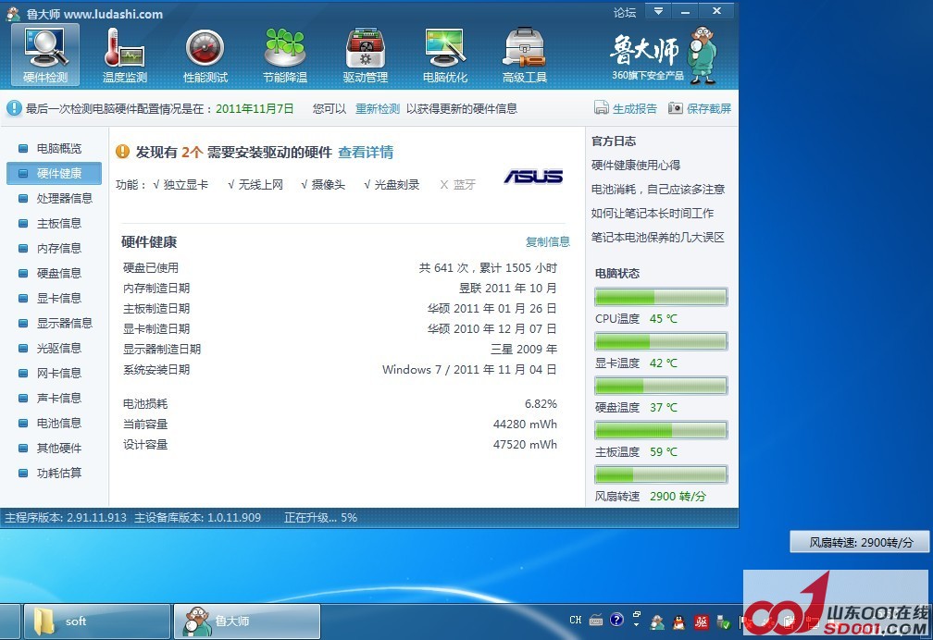933x640 pixels.
Task: Click the 重新检测 re-detect link
Action: [378, 108]
